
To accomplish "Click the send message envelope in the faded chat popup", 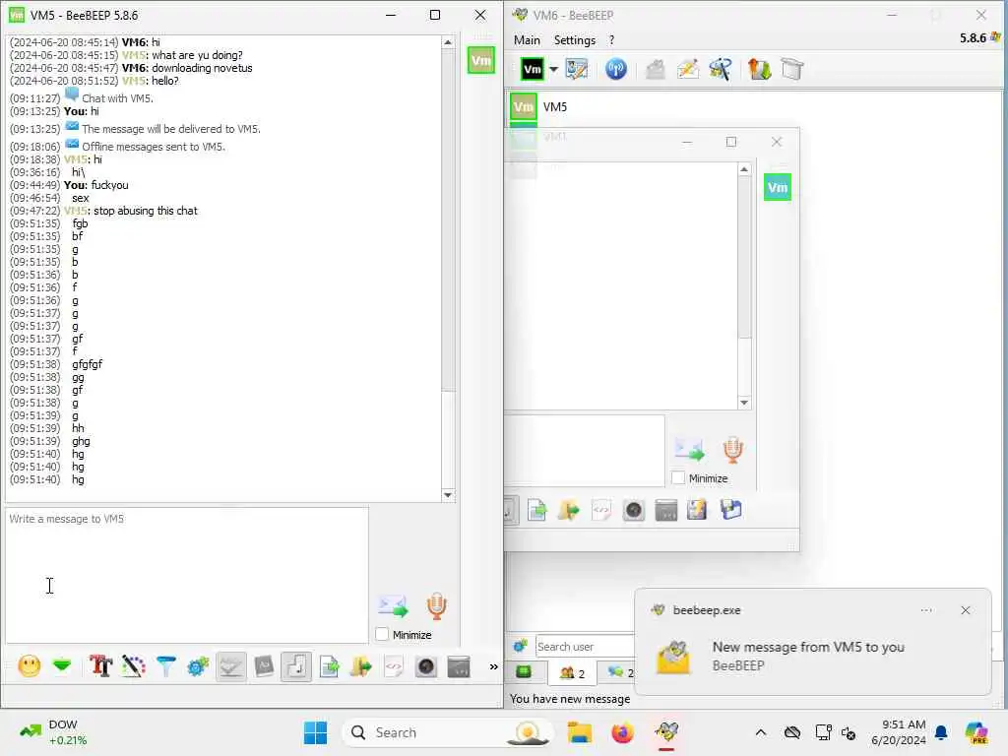I will tap(689, 450).
